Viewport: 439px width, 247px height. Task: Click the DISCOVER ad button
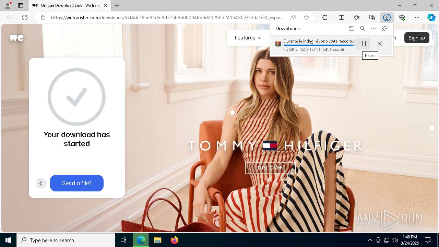pos(270,167)
